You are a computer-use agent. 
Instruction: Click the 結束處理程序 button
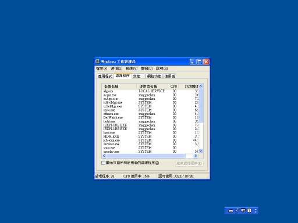click(189, 163)
